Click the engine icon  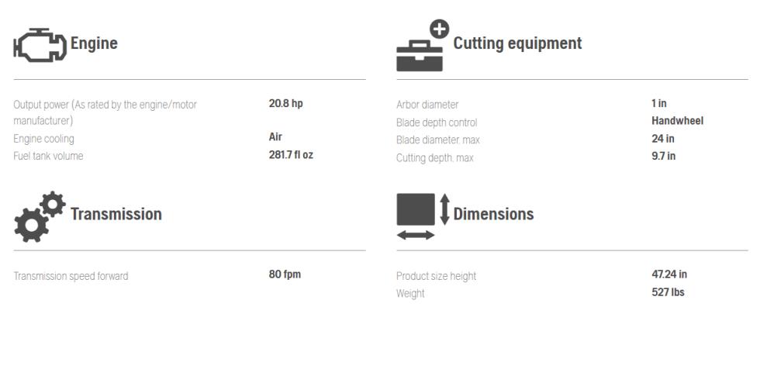[40, 44]
